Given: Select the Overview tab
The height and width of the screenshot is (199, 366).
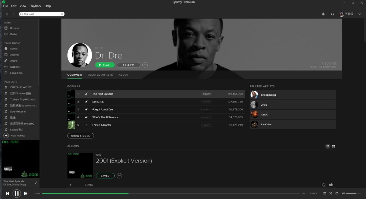Looking at the screenshot, I should [x=75, y=75].
